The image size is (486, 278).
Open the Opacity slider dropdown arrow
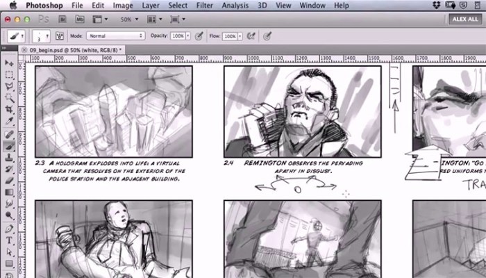[x=188, y=36]
